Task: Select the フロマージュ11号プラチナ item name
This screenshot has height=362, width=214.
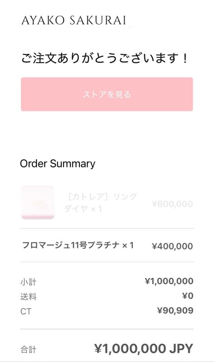Action: tap(71, 245)
